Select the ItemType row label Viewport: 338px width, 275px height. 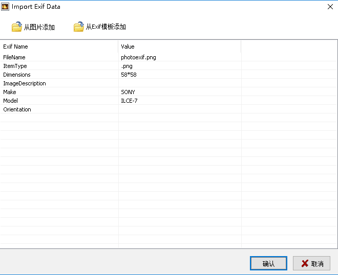click(x=15, y=66)
